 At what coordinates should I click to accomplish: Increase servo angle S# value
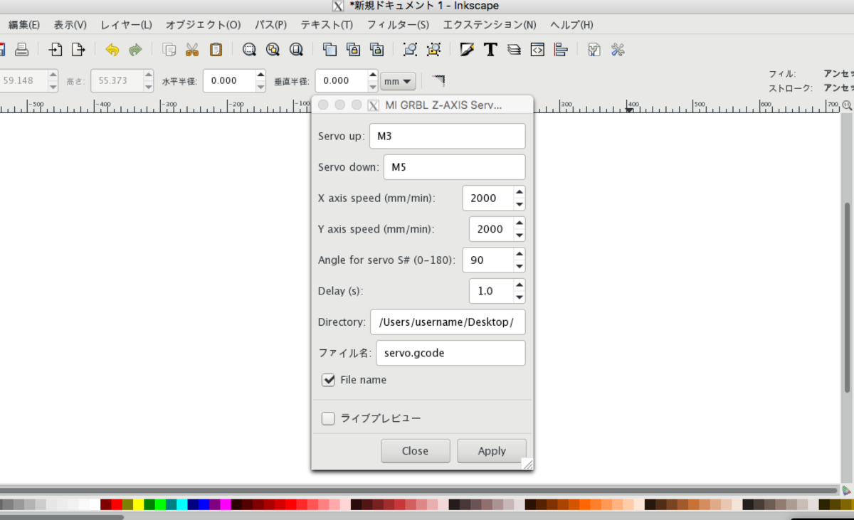[x=520, y=254]
